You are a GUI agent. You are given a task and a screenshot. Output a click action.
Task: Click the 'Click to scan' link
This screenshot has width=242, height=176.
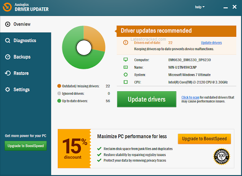coord(190,97)
